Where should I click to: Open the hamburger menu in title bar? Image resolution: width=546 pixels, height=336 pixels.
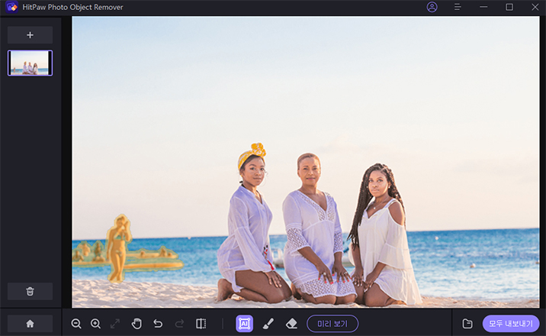point(458,7)
